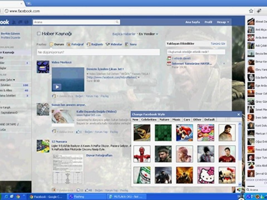Select the Mario theme thumbnail
This screenshot has width=267, height=200.
pos(184,133)
